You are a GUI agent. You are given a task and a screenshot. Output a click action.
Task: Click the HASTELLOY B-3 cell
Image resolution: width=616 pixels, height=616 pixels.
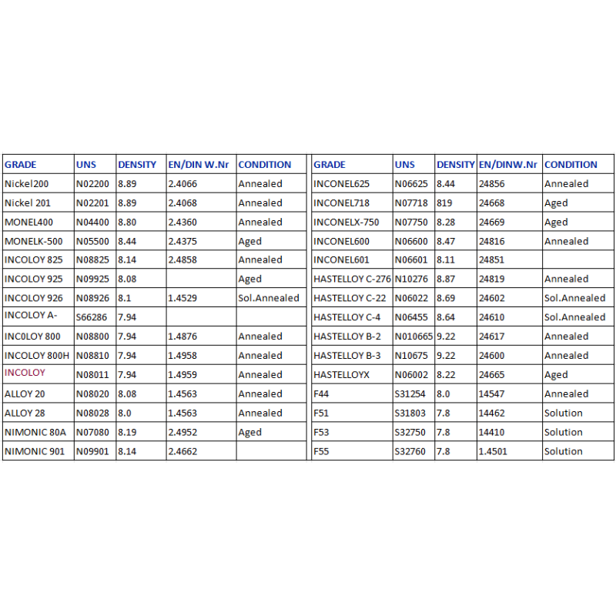(352, 356)
